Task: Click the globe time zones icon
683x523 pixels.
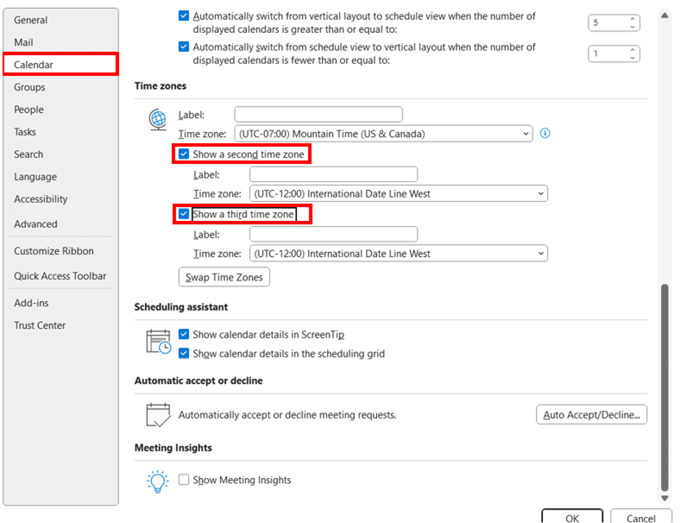Action: coord(158,120)
